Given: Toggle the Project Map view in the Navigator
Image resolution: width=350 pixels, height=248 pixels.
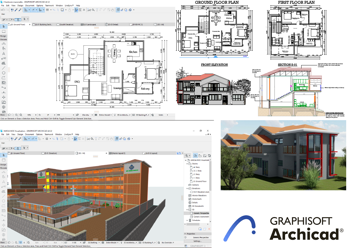Looking at the screenshot, I should pos(195,156).
